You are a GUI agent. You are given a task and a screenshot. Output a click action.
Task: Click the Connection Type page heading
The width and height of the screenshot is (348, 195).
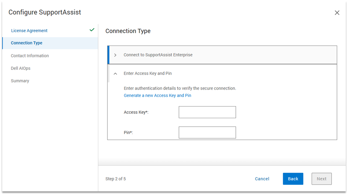(x=128, y=31)
